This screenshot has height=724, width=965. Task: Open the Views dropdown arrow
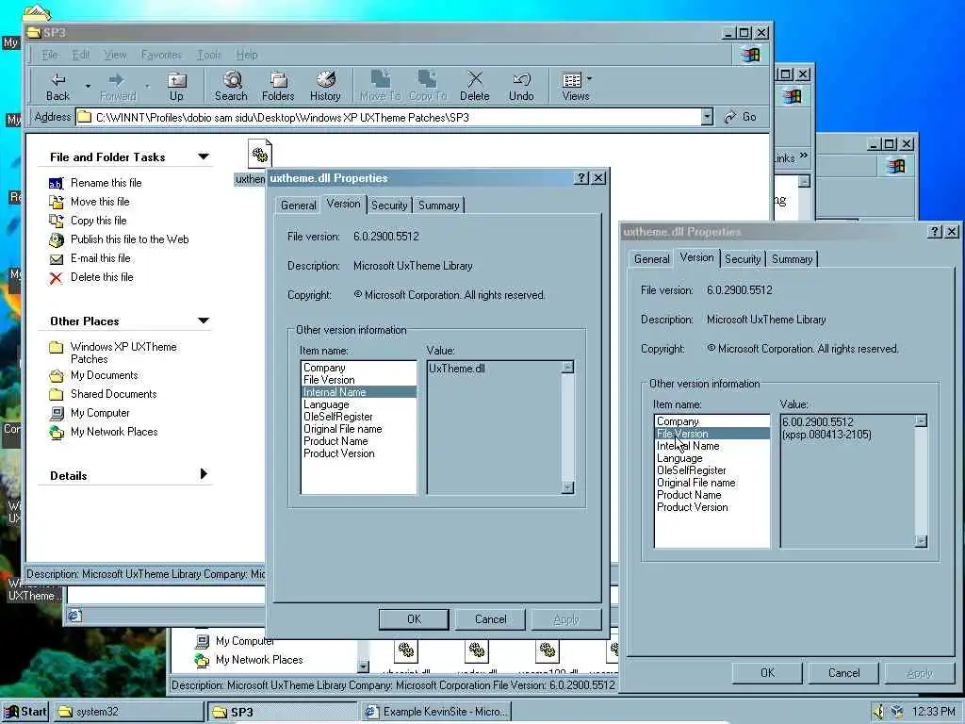(589, 79)
